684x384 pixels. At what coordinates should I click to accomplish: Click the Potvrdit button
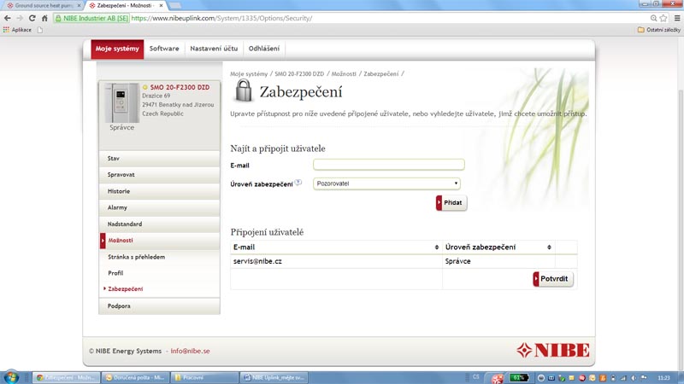553,279
